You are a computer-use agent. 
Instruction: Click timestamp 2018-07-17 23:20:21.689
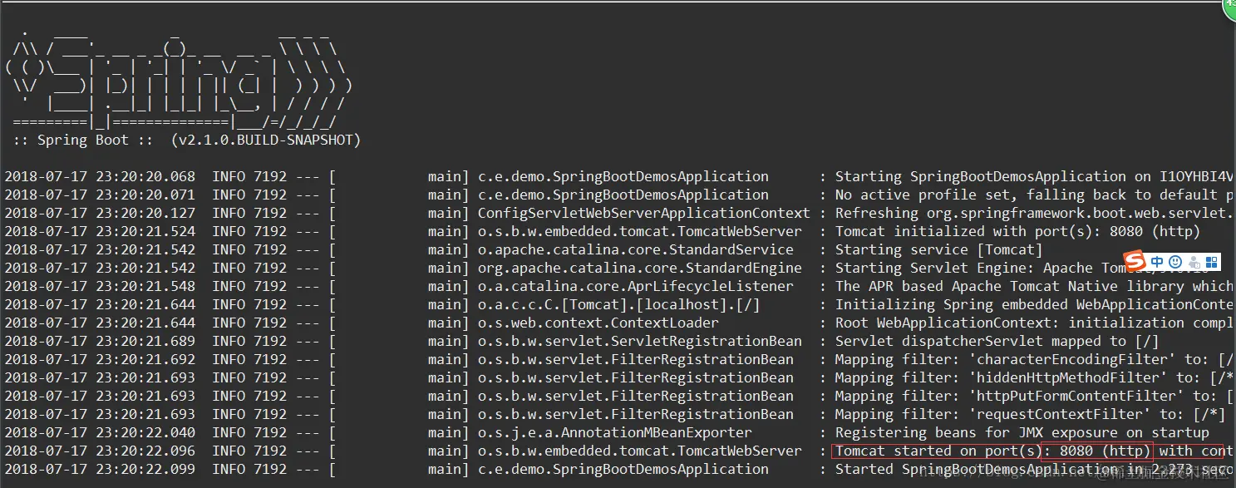coord(100,341)
